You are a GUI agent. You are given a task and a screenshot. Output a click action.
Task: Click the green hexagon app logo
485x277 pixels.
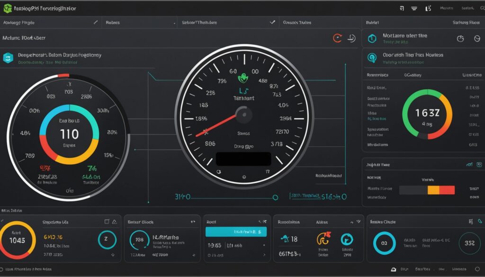(x=8, y=8)
